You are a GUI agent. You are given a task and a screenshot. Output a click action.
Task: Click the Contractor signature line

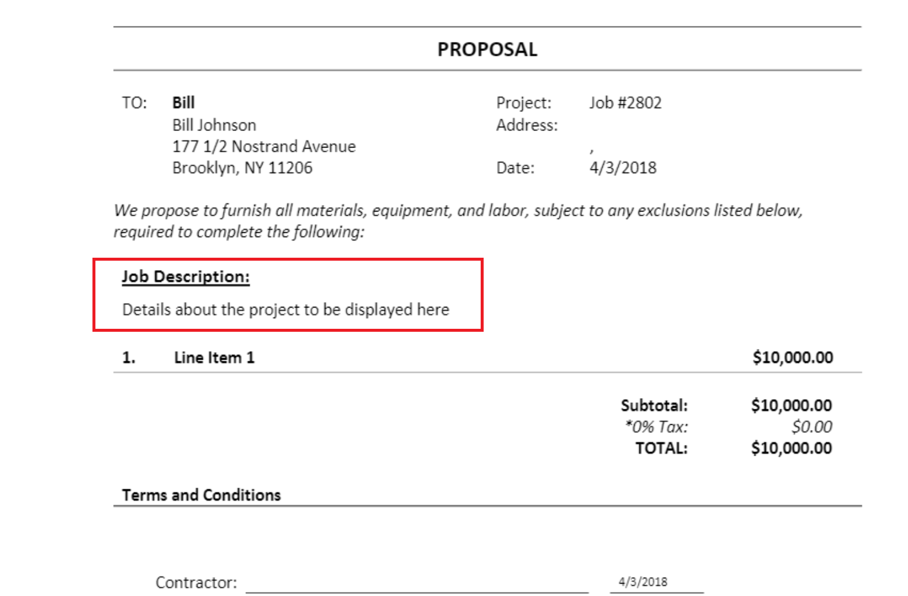point(417,585)
